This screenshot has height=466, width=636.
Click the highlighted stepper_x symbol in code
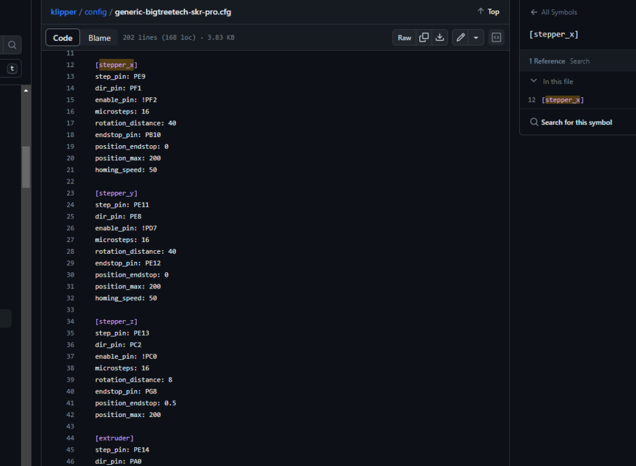coord(116,65)
